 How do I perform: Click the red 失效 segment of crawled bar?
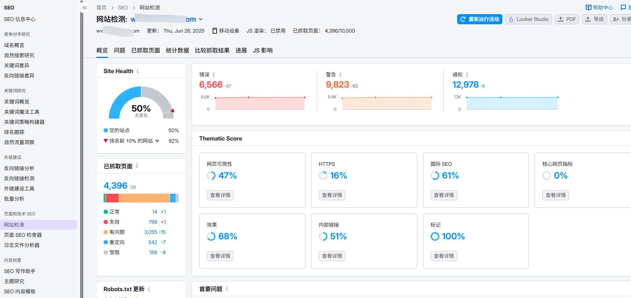pos(112,198)
